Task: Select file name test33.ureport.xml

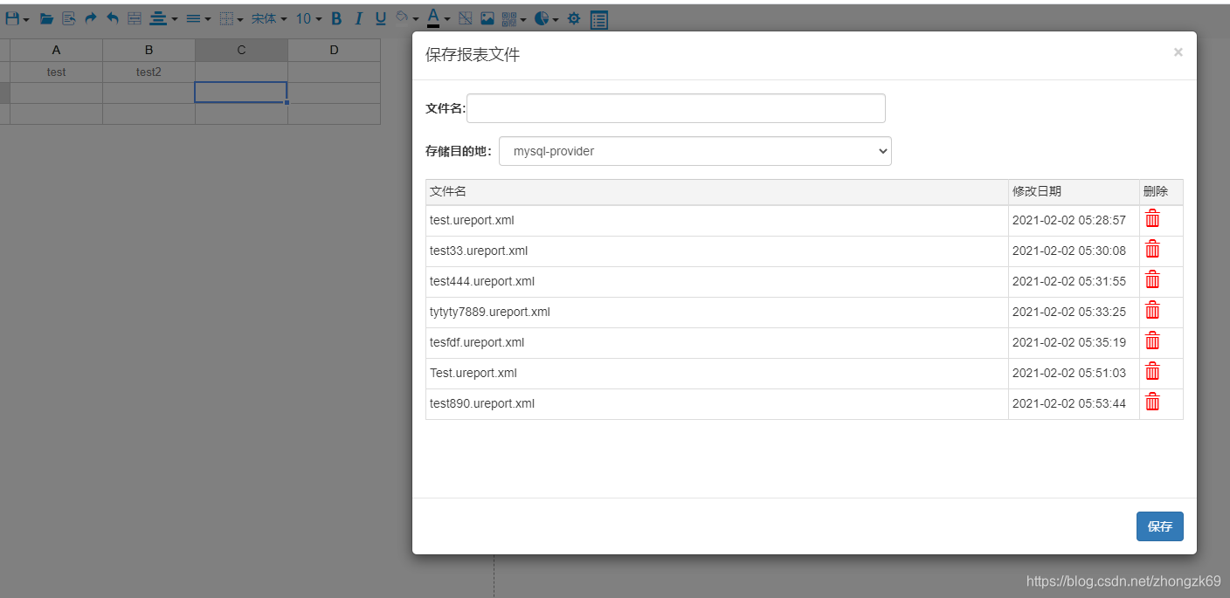Action: [x=479, y=251]
